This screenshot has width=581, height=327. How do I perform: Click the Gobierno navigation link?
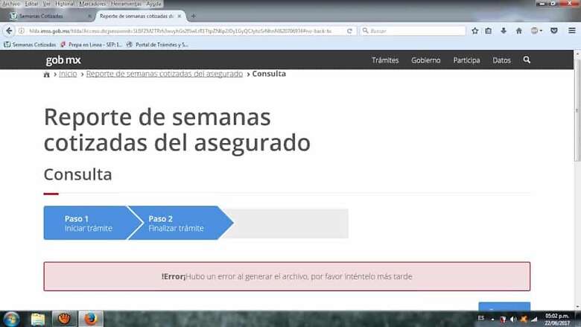425,60
